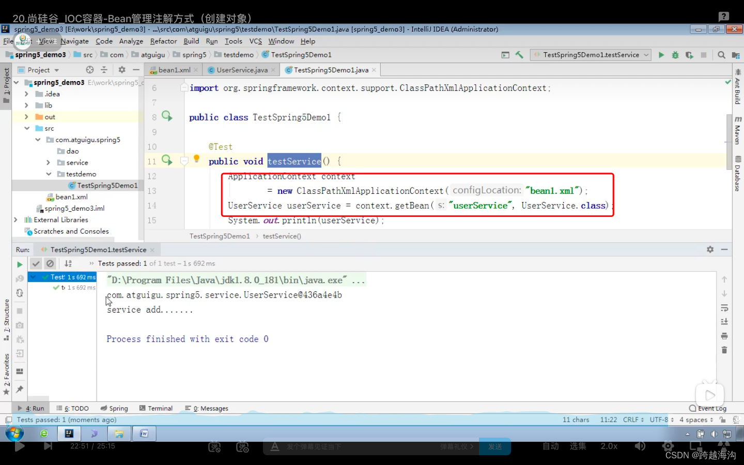Expand External Libraries node
Image resolution: width=744 pixels, height=465 pixels.
(x=16, y=220)
